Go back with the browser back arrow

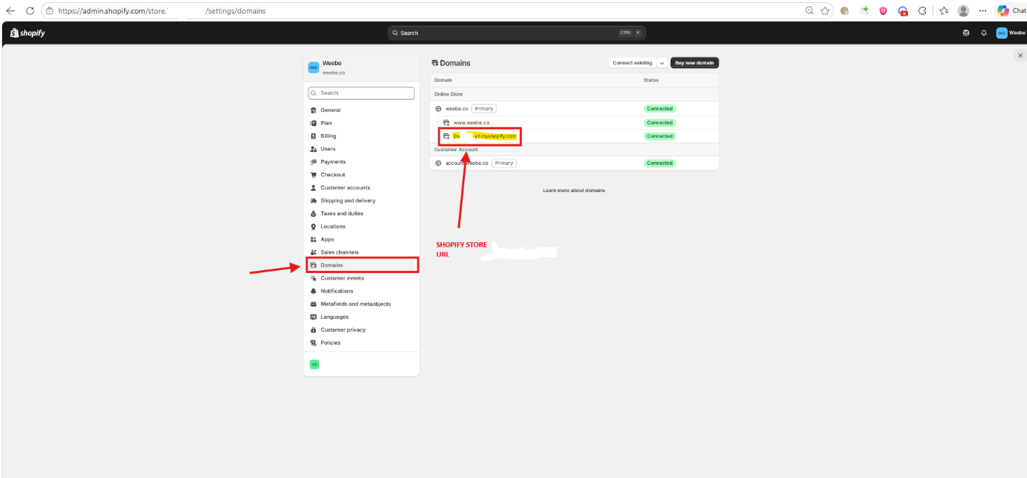10,11
